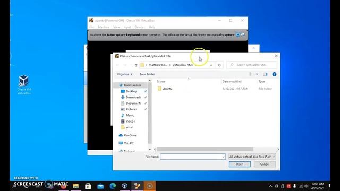Click the VirtualBox VMs breadcrumb segment

tap(183, 65)
